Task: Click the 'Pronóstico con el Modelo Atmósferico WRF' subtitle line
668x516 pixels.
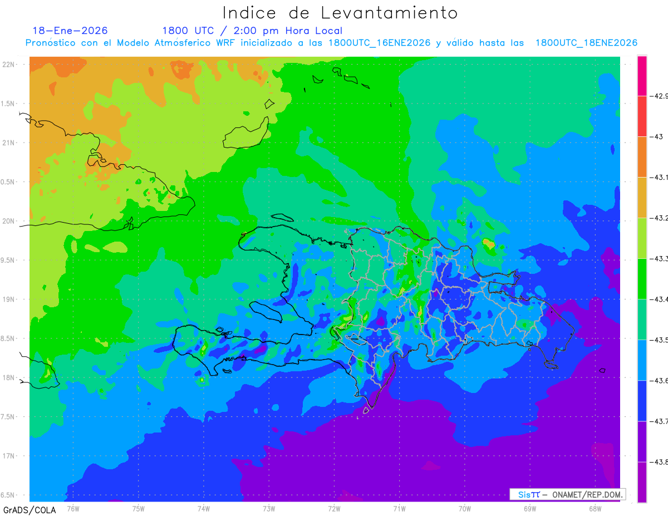Action: click(x=331, y=43)
